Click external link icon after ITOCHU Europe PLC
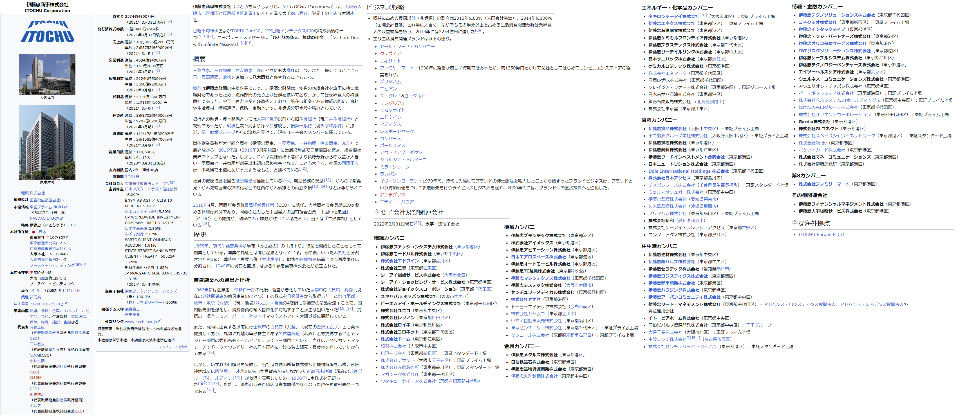 [x=843, y=235]
